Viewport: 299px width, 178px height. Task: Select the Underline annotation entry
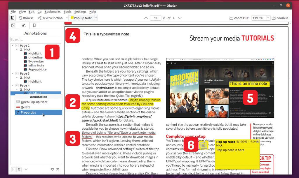click(35, 57)
